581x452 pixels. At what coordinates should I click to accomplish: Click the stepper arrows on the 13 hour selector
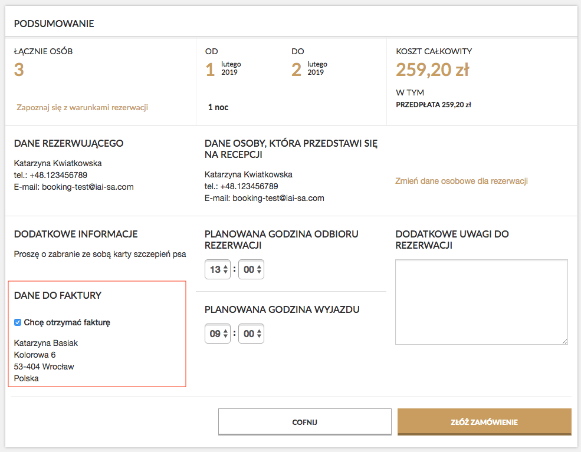[x=225, y=269]
